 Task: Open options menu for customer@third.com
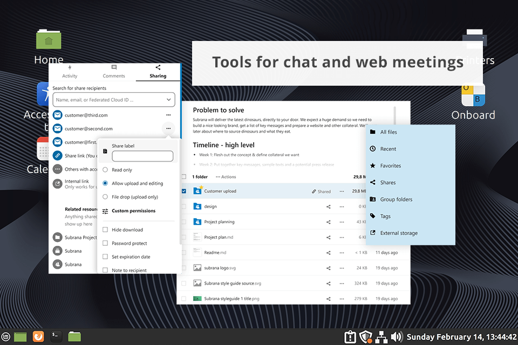tap(168, 115)
